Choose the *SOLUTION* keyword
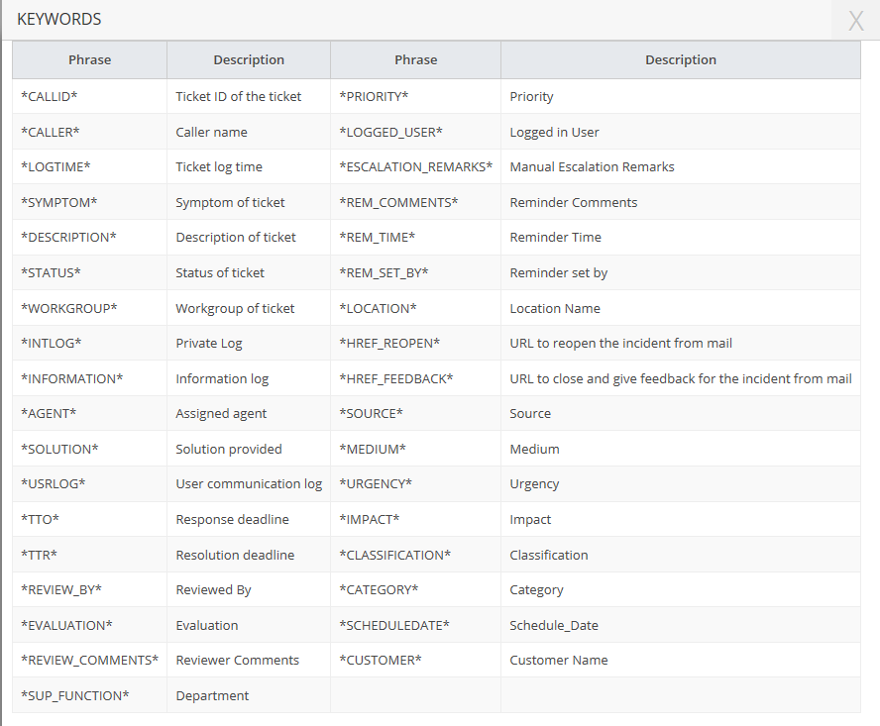This screenshot has width=880, height=726. click(59, 449)
